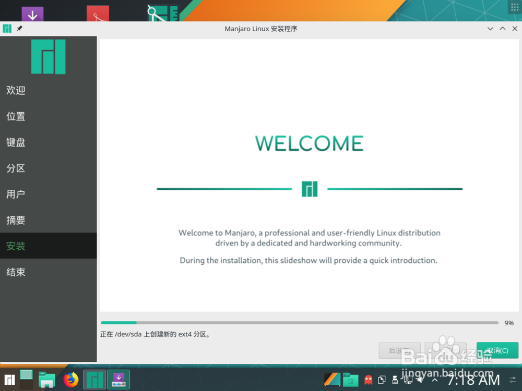The image size is (522, 391).
Task: Click the red ghost tray icon
Action: coord(368,380)
